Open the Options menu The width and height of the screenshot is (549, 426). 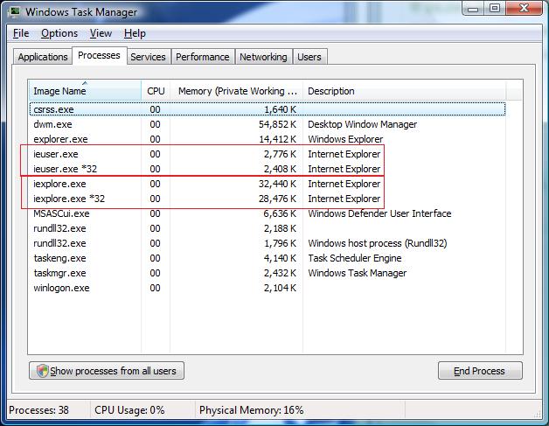click(x=59, y=33)
